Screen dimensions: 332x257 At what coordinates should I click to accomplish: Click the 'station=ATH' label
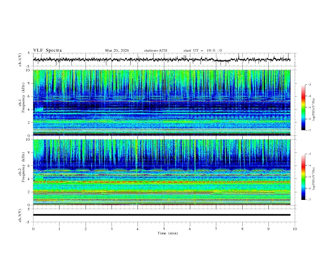pos(156,50)
